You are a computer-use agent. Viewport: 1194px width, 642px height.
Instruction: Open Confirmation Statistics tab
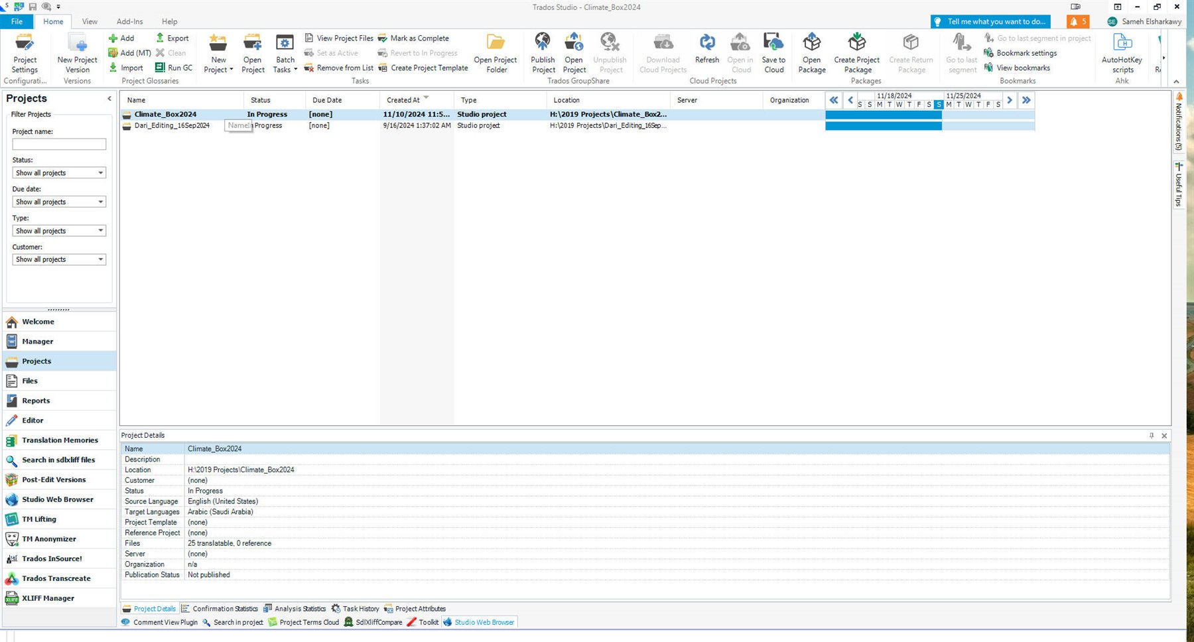click(220, 609)
